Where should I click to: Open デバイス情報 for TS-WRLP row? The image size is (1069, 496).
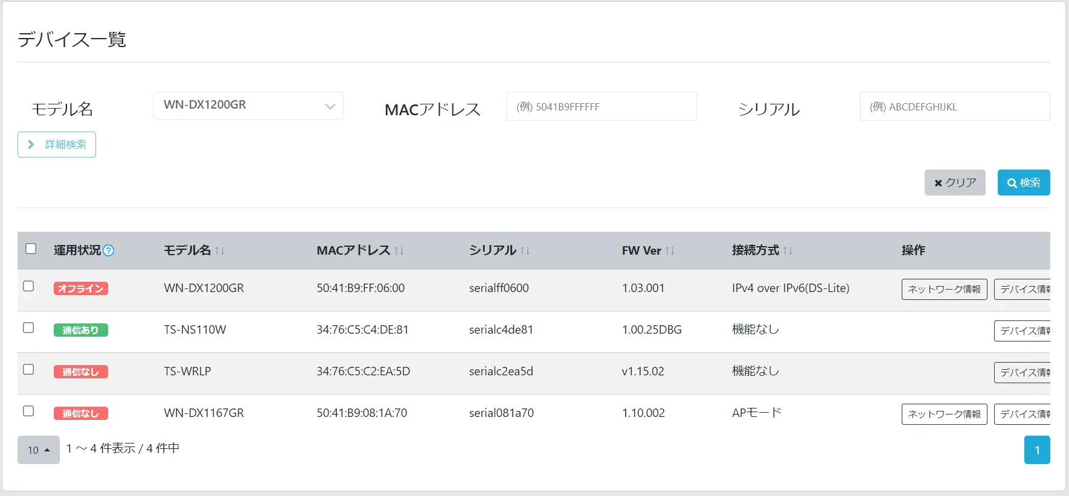(x=1022, y=372)
